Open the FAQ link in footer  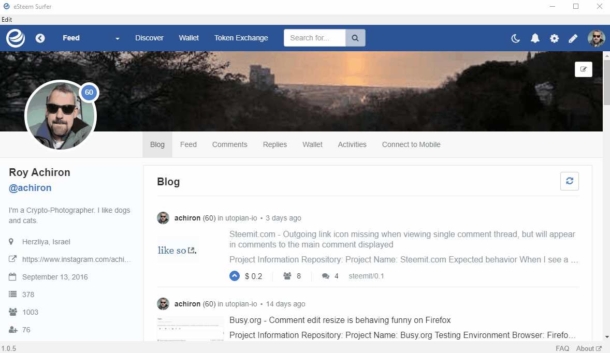click(x=562, y=348)
